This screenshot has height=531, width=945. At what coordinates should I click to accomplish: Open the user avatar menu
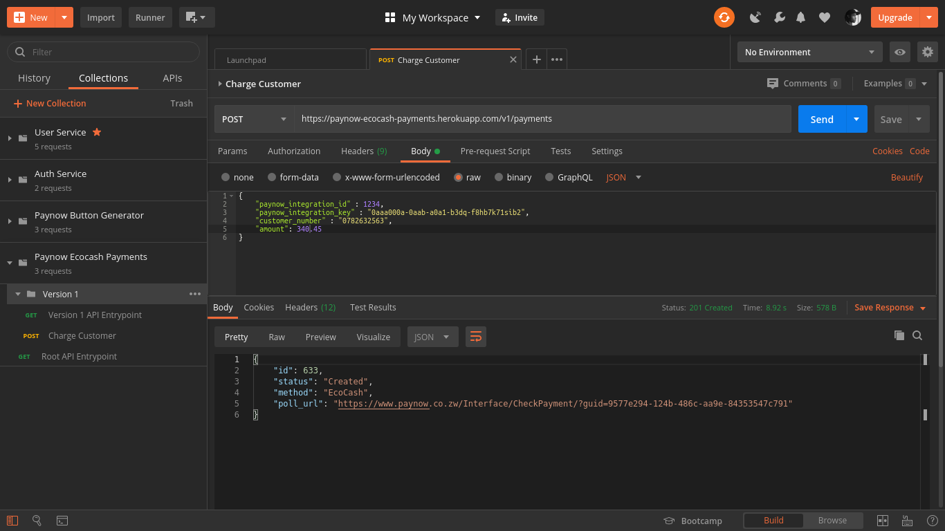(852, 17)
